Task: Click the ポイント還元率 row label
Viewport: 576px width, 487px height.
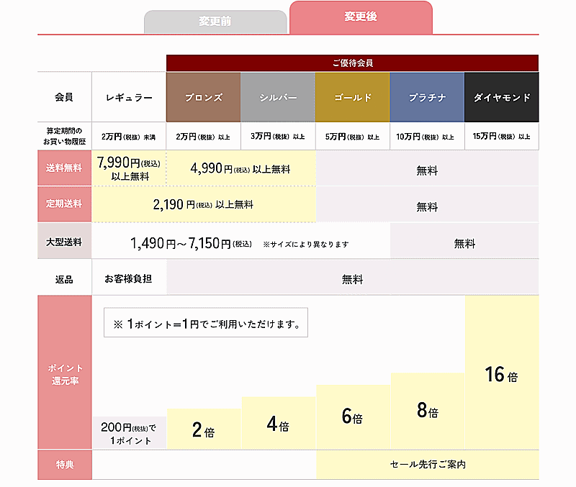Action: point(64,373)
